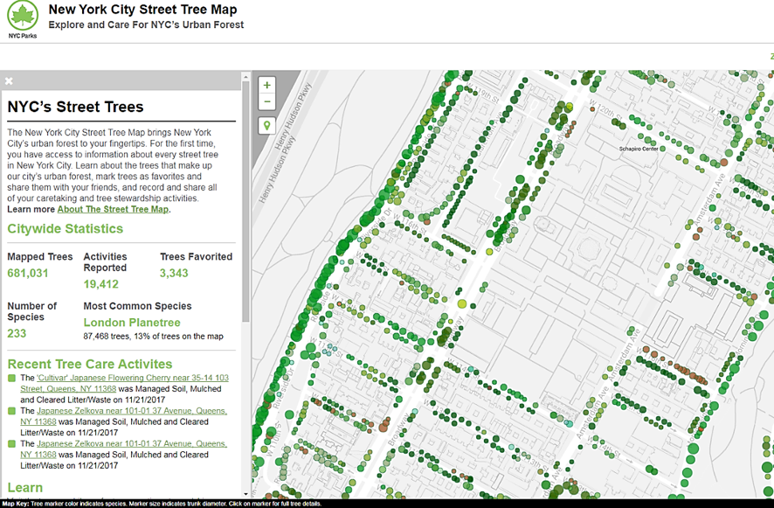This screenshot has width=774, height=508.
Task: Click the NYC's Street Trees panel title
Action: (75, 107)
